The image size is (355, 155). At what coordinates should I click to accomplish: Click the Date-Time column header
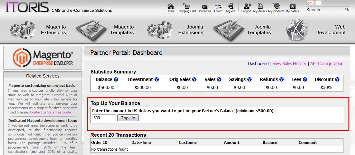[141, 142]
